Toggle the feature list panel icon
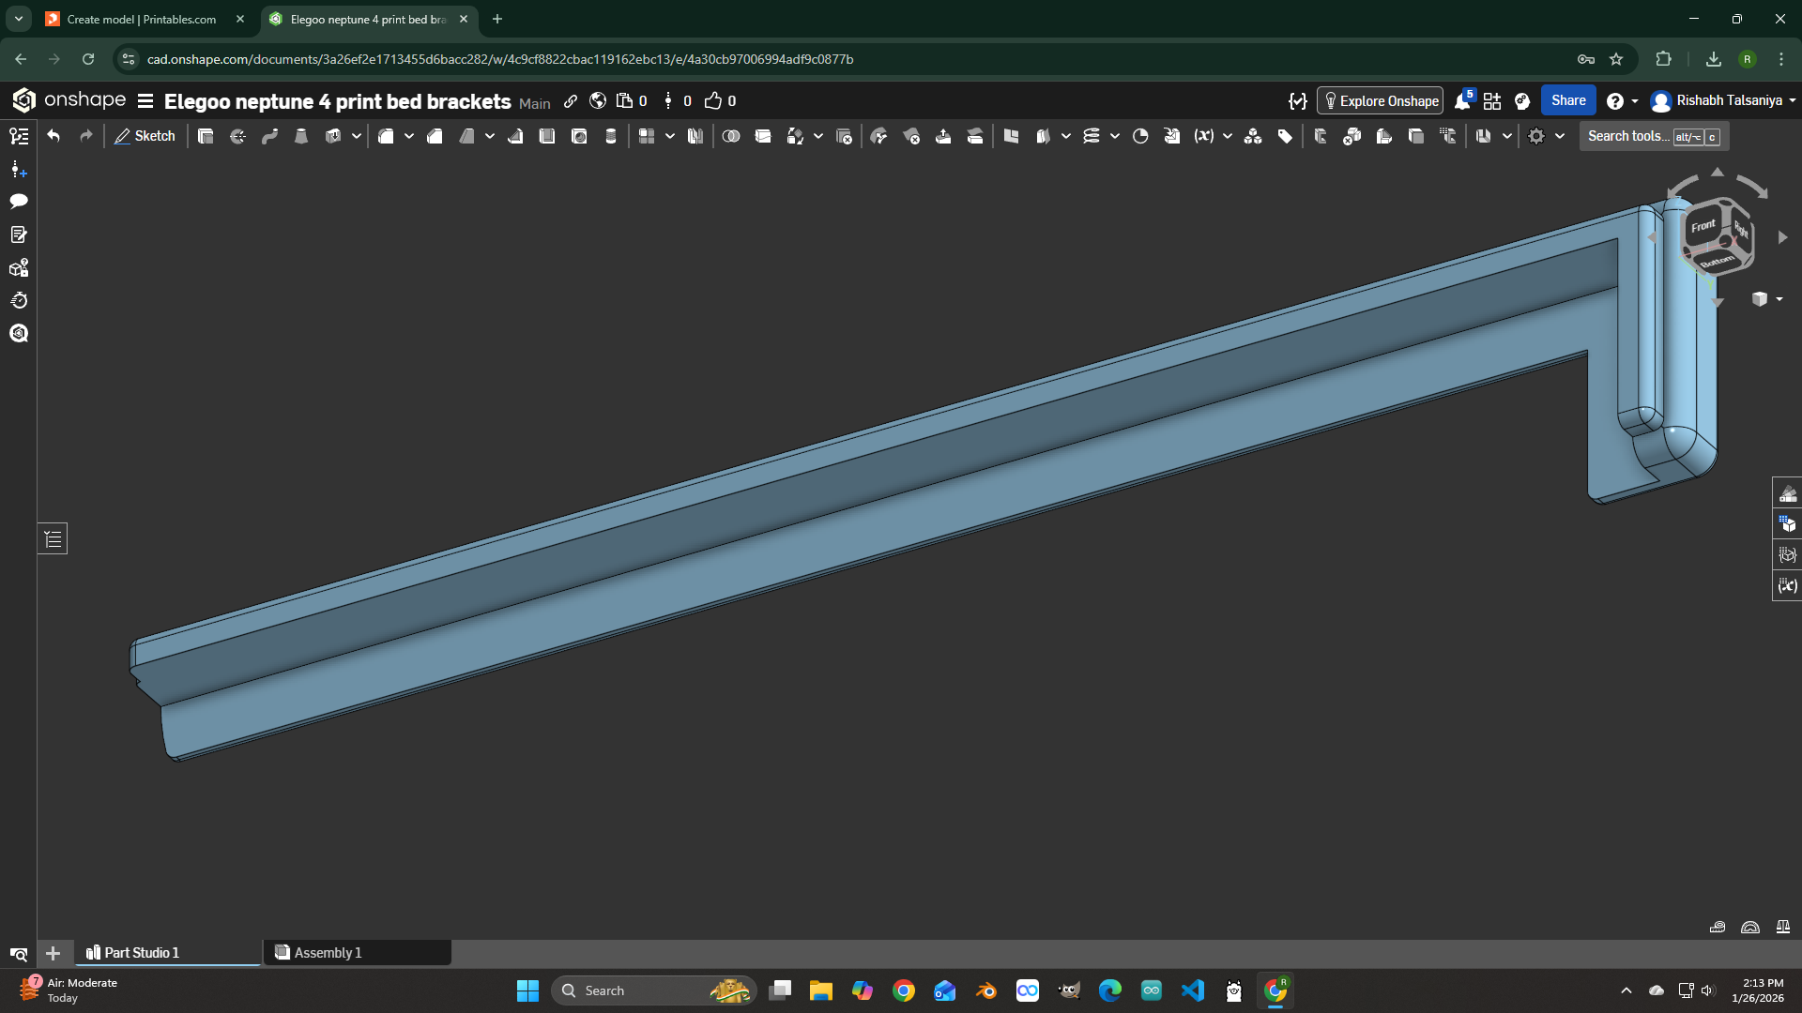This screenshot has width=1802, height=1013. point(19,137)
